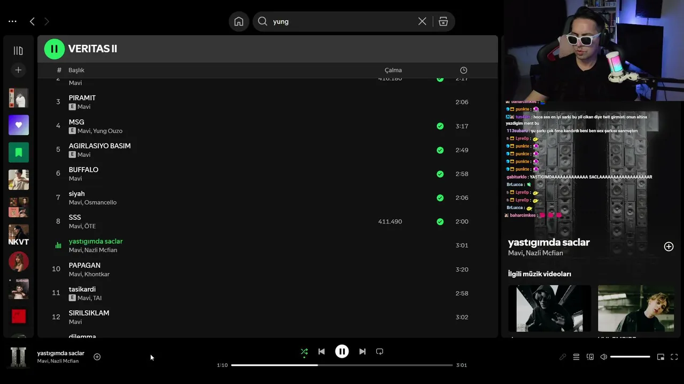
Task: Toggle the saved checkmark for BUFFALO
Action: click(x=440, y=174)
